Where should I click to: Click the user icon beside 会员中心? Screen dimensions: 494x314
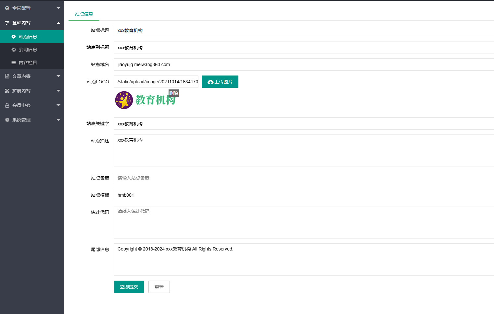[x=7, y=105]
